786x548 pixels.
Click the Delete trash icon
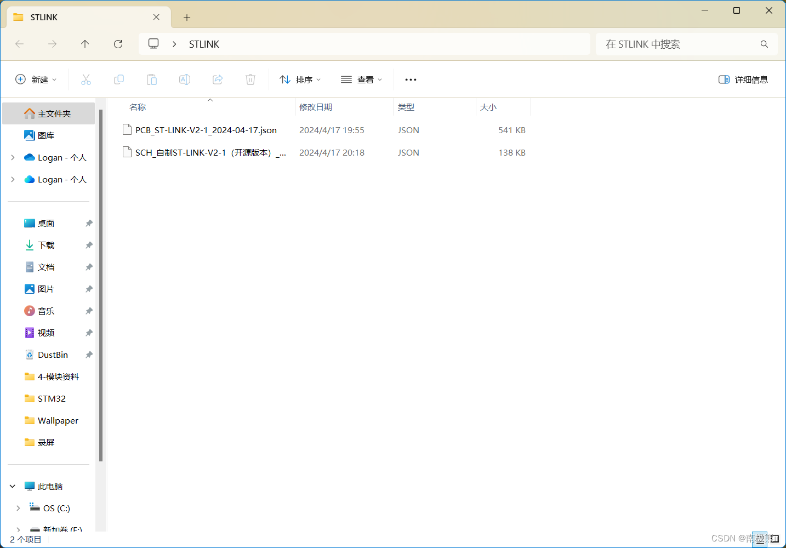pos(250,79)
